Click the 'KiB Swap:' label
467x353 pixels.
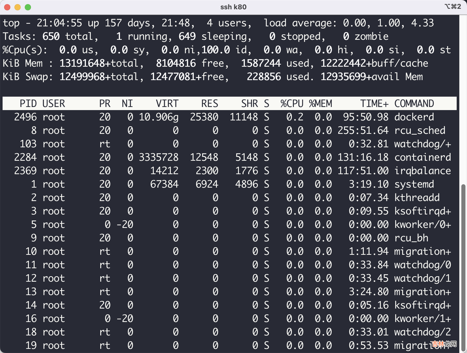click(28, 77)
